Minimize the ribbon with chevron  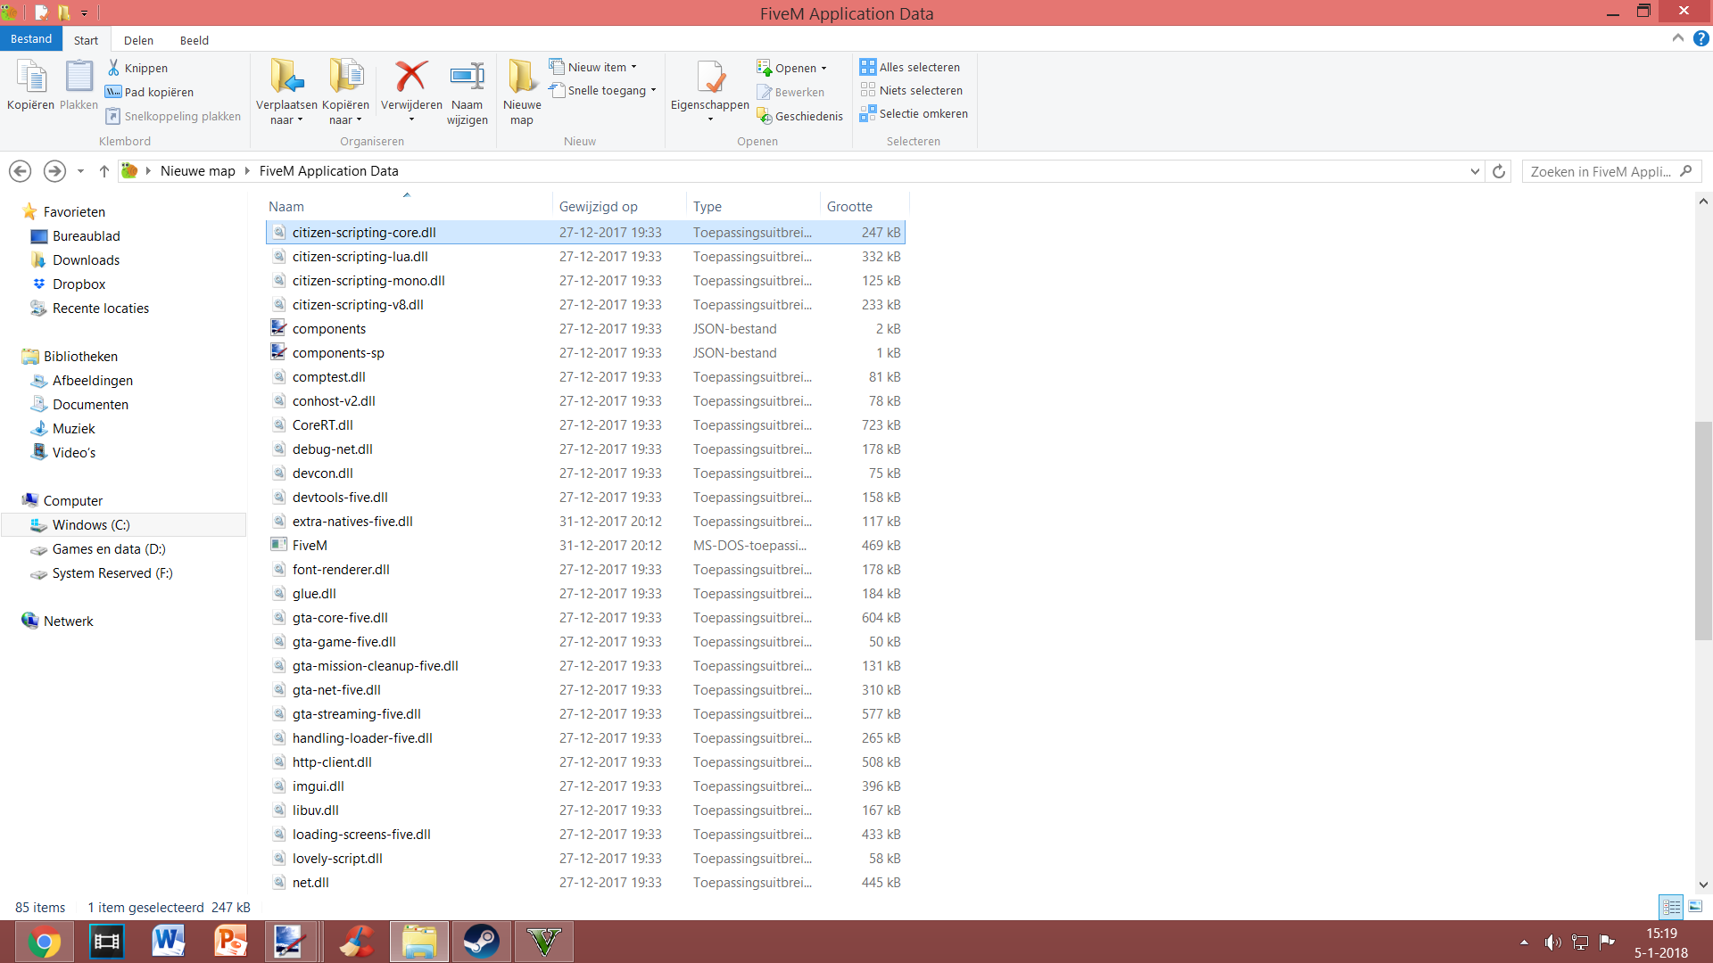pyautogui.click(x=1678, y=38)
